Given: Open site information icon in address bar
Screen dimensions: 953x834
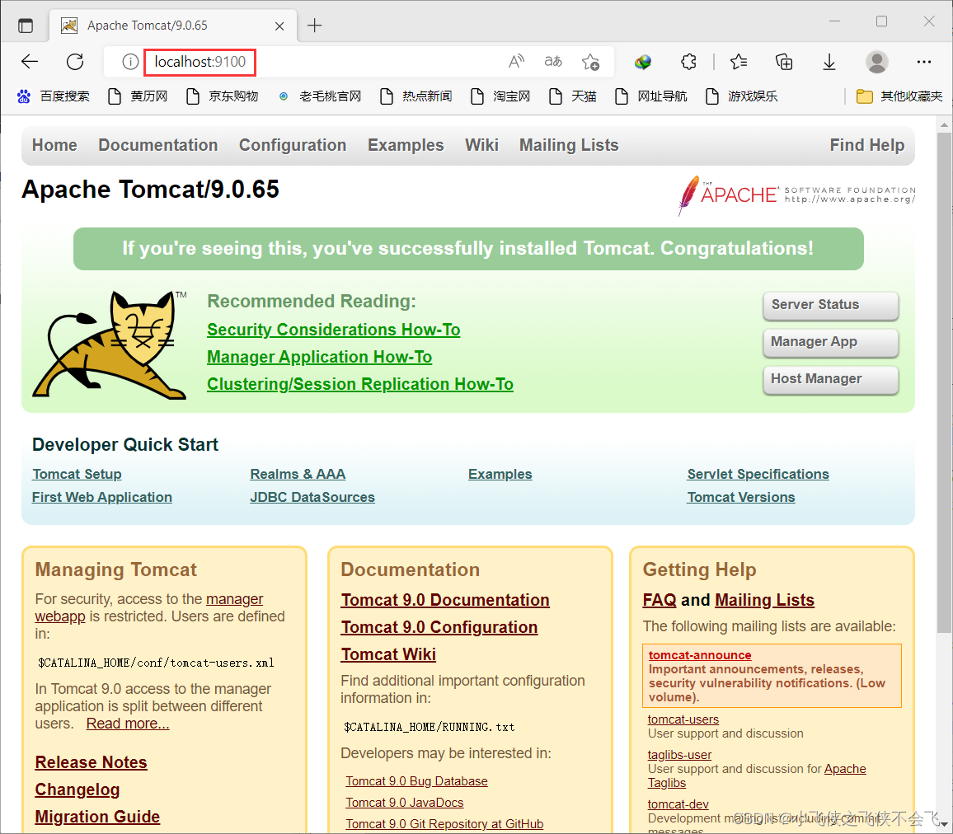Looking at the screenshot, I should point(130,62).
